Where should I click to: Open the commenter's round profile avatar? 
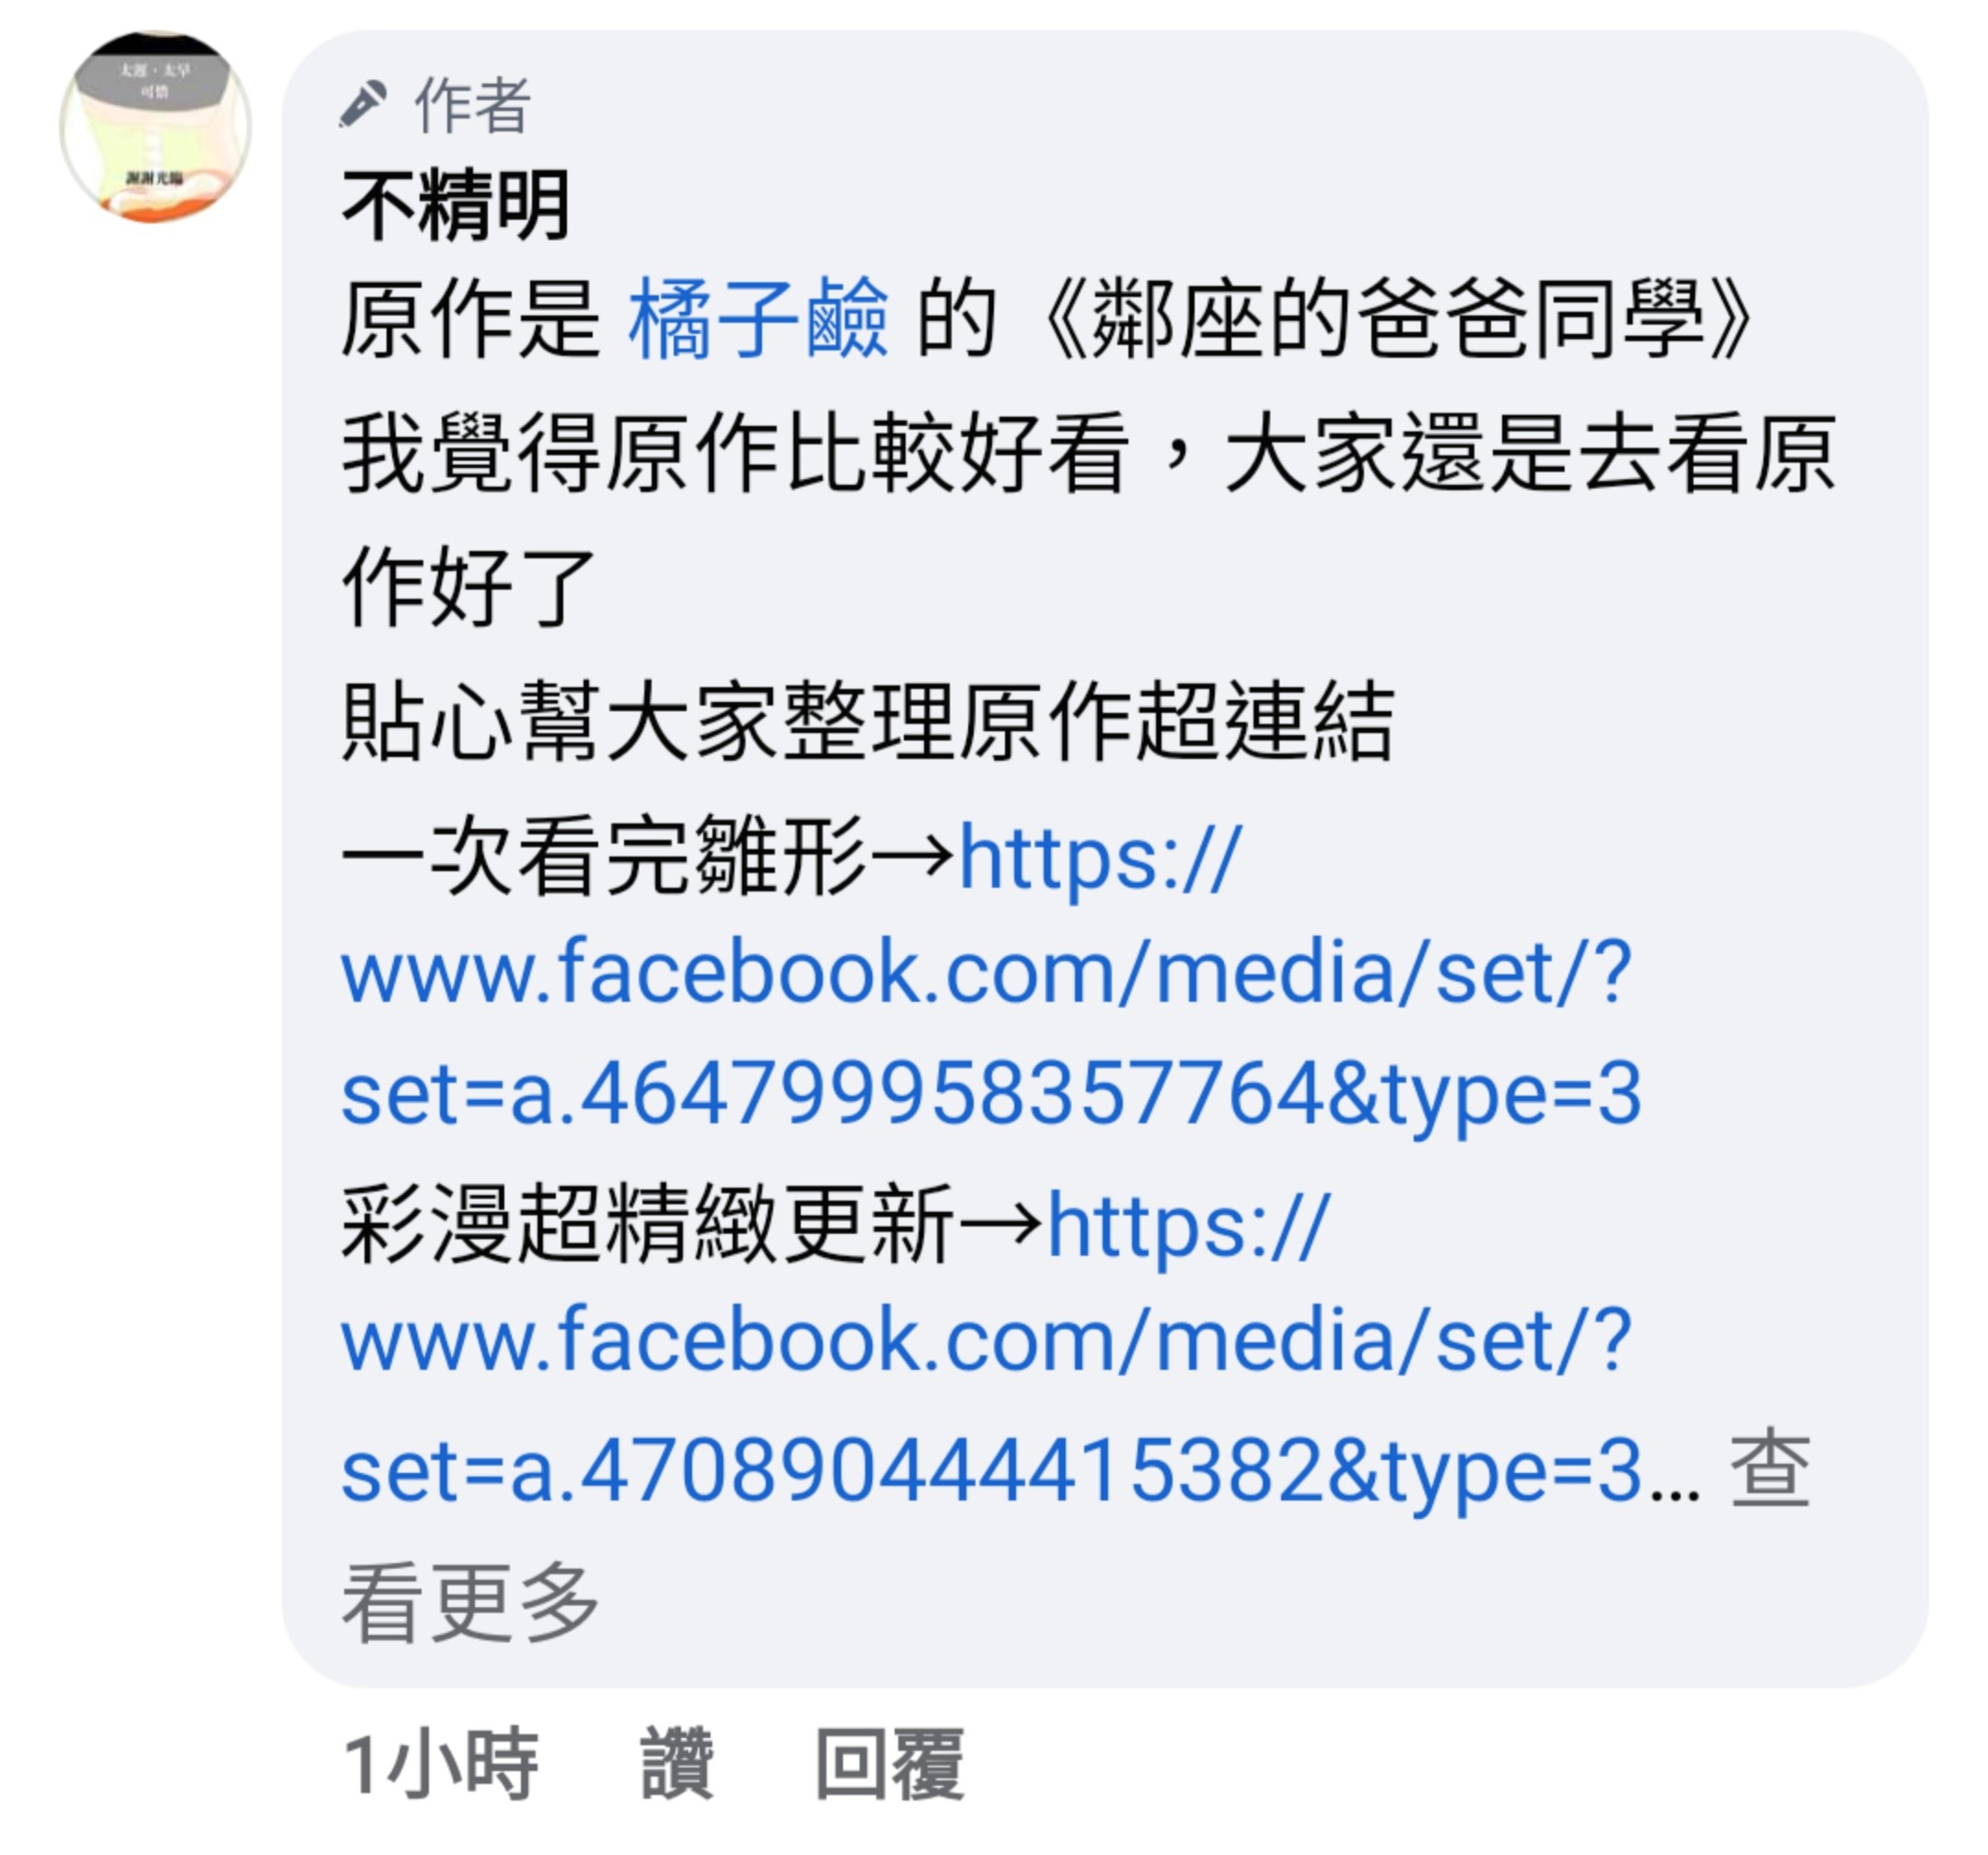point(155,127)
